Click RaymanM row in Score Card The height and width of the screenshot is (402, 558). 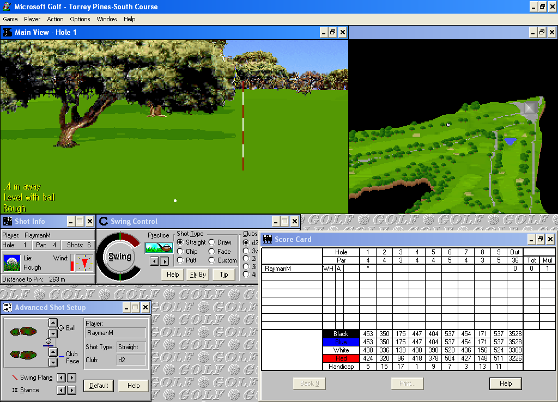pyautogui.click(x=409, y=269)
